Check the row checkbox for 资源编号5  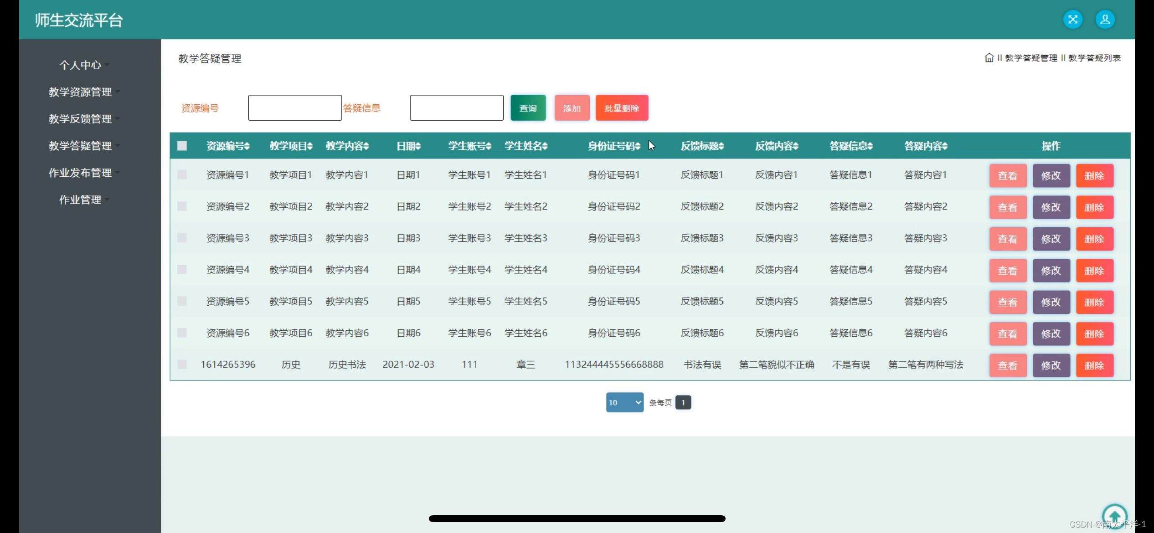coord(182,301)
